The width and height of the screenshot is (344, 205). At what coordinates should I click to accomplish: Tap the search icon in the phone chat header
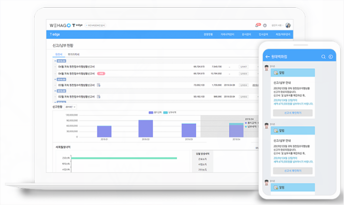pos(323,56)
